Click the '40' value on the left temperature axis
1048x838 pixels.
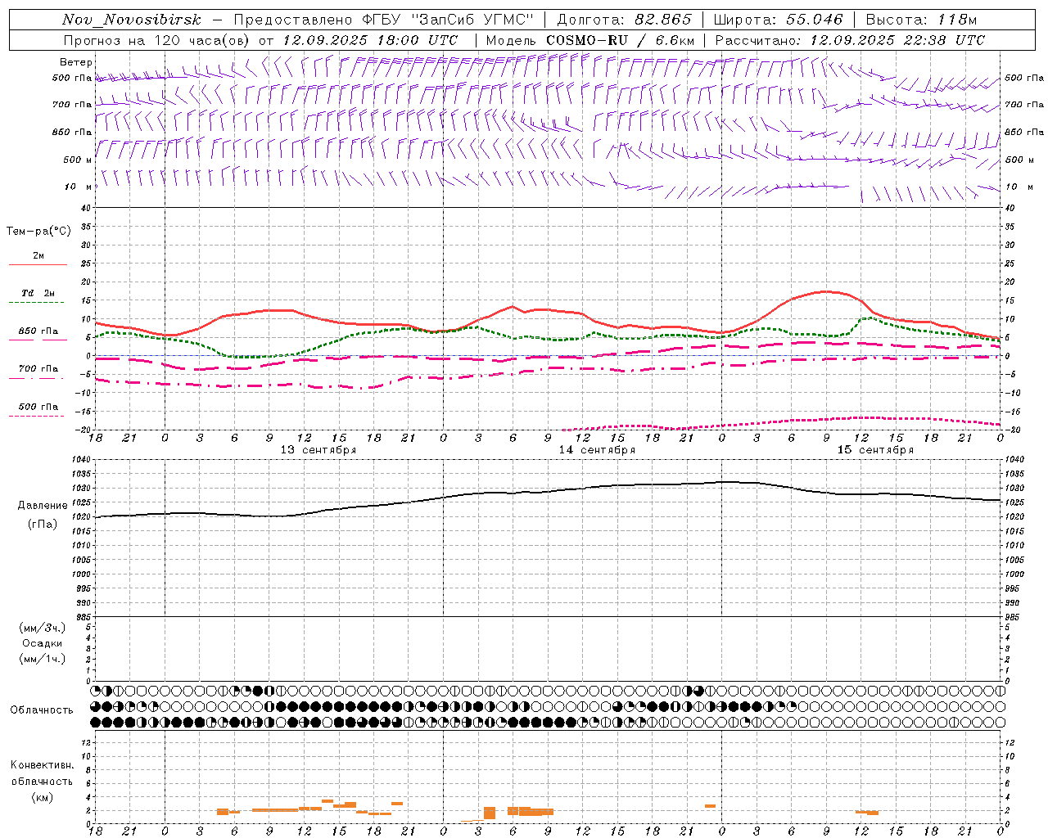(86, 208)
